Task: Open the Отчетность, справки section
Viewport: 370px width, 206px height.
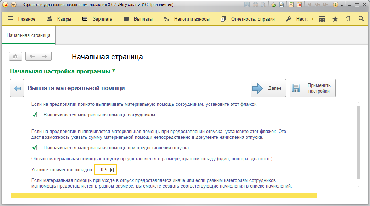Action: click(247, 19)
